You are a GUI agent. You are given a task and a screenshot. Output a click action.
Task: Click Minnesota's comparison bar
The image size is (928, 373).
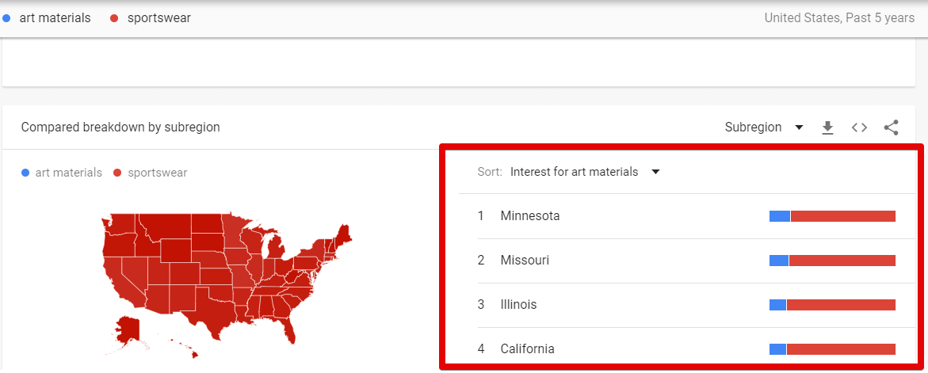[832, 216]
